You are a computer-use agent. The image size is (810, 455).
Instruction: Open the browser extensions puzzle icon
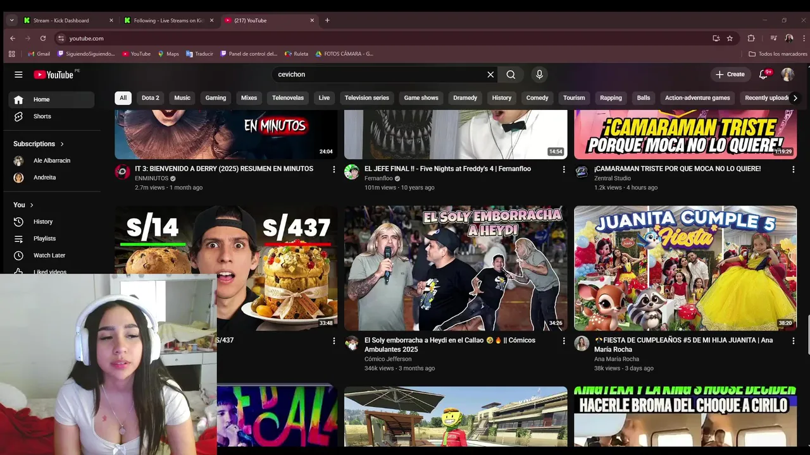click(x=751, y=39)
